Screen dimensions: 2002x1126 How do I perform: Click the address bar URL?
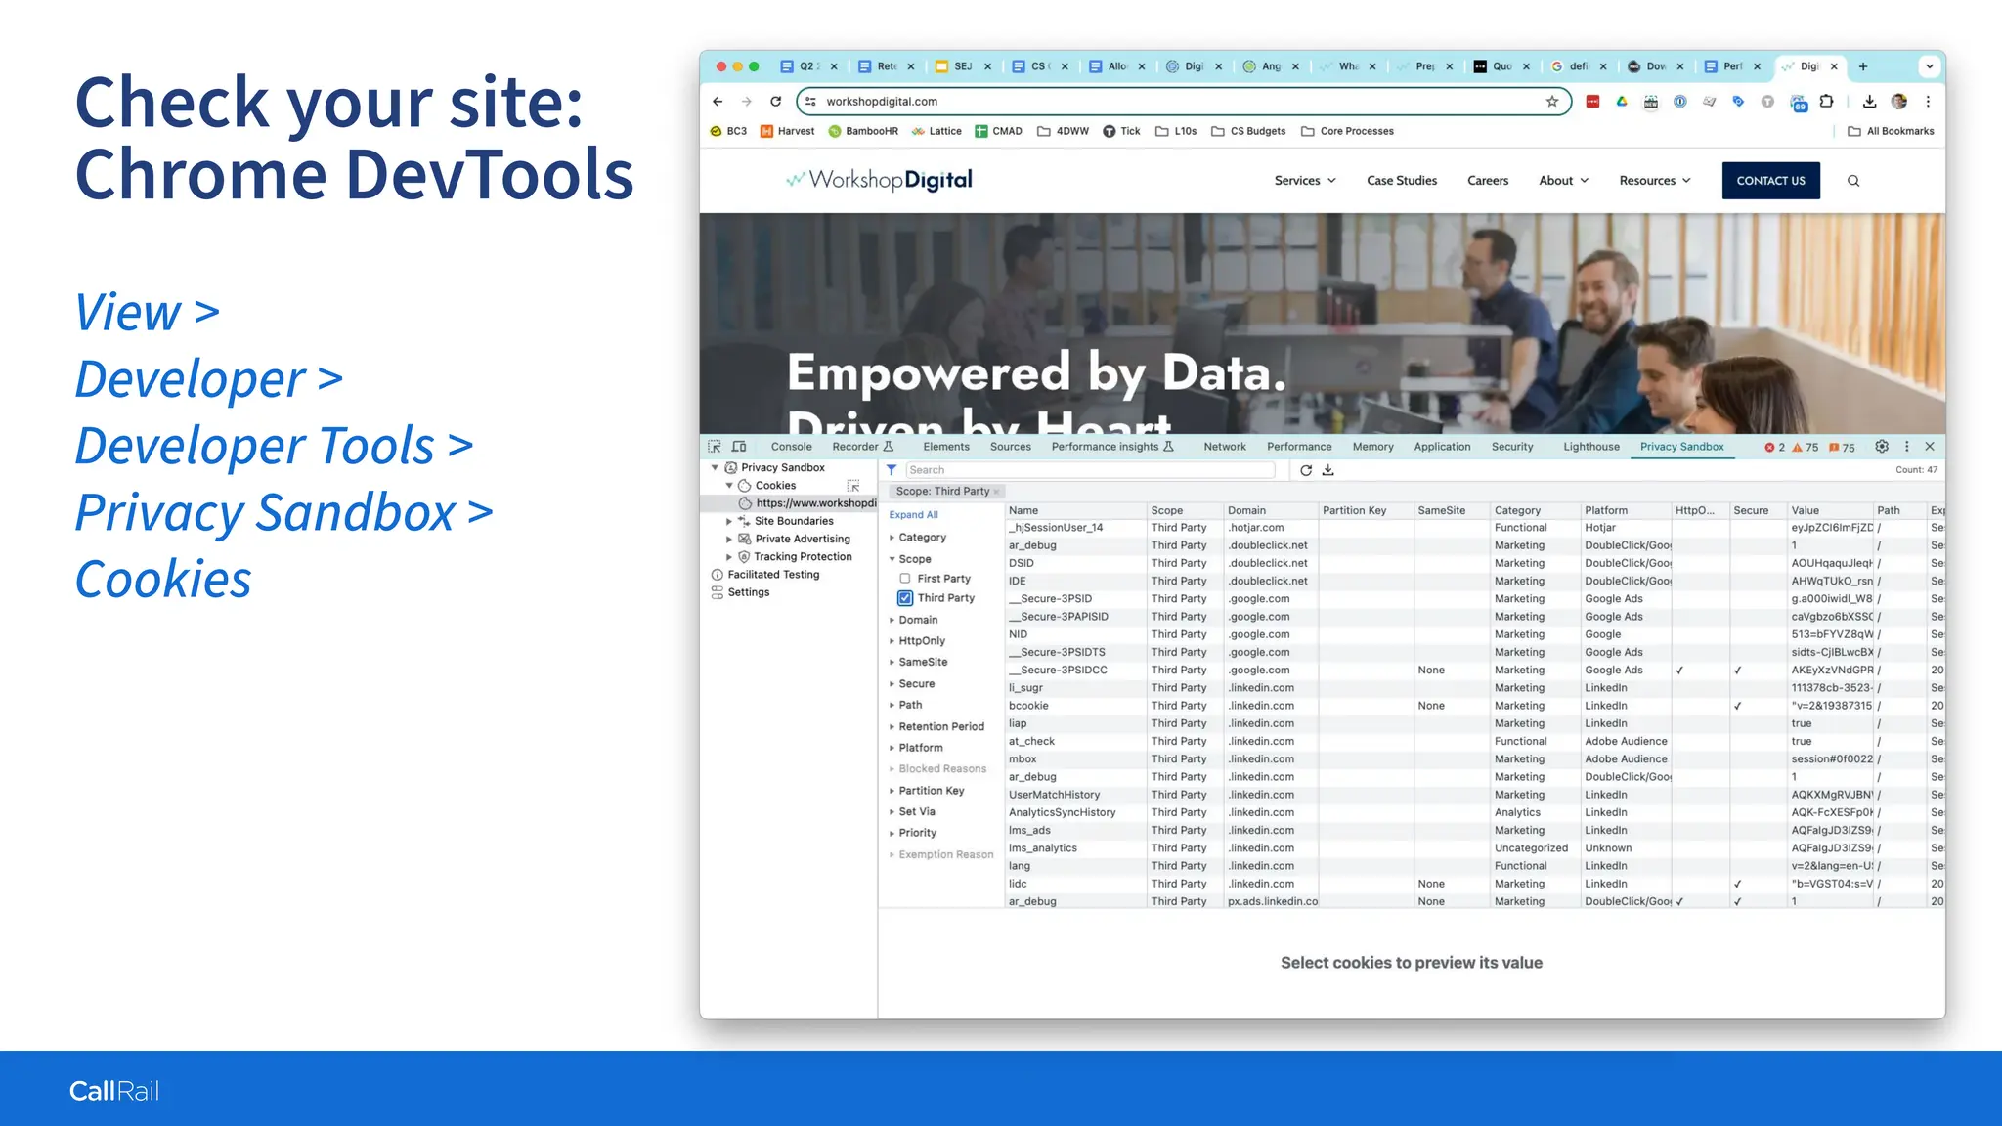pos(882,102)
